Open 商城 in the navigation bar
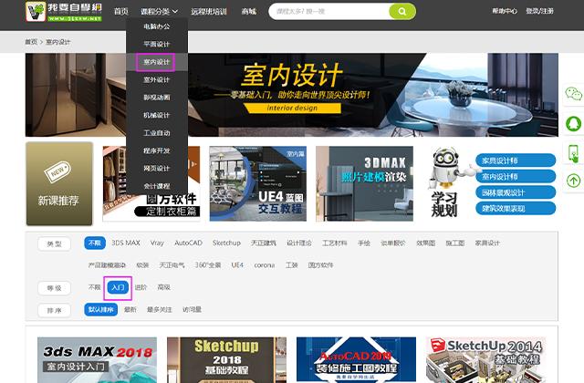584x383 pixels. [x=248, y=12]
